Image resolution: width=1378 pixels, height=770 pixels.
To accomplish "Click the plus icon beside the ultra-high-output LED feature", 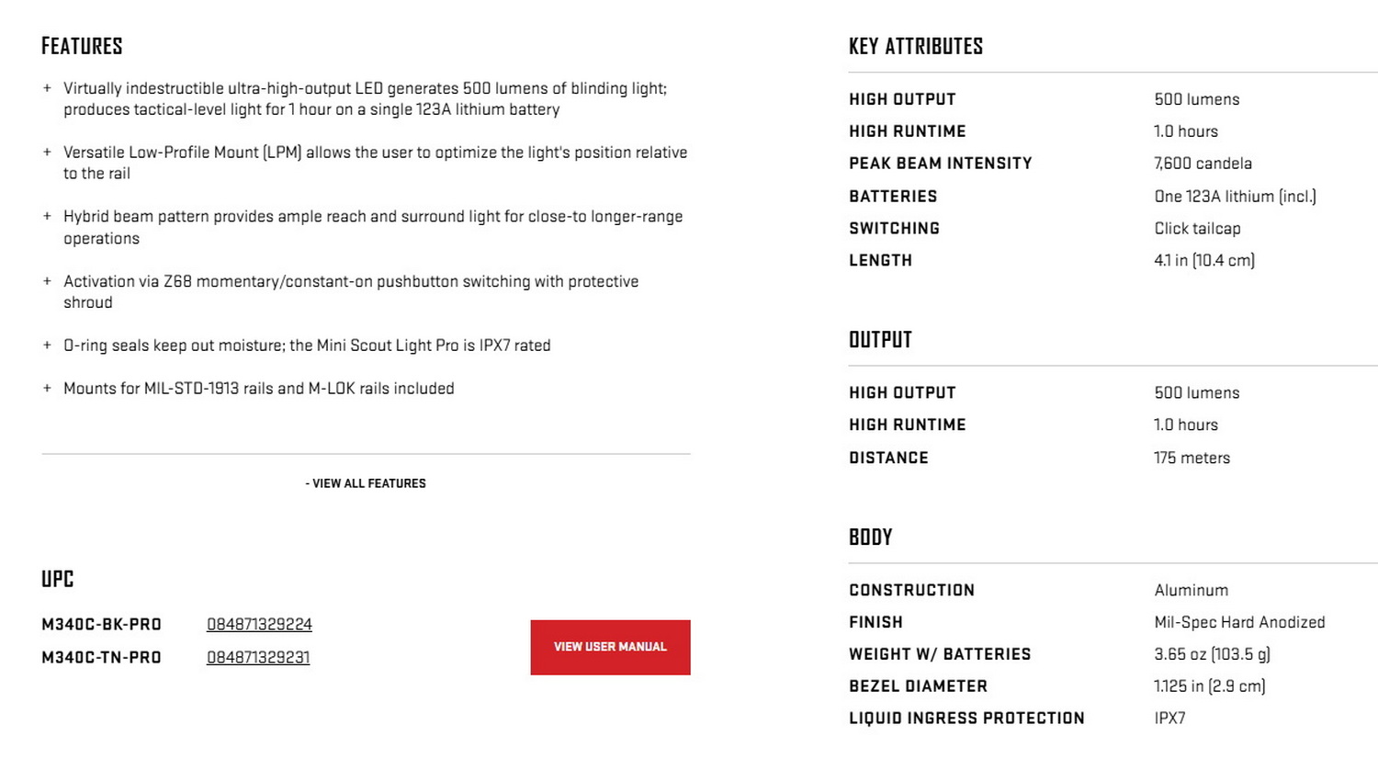I will tap(47, 88).
